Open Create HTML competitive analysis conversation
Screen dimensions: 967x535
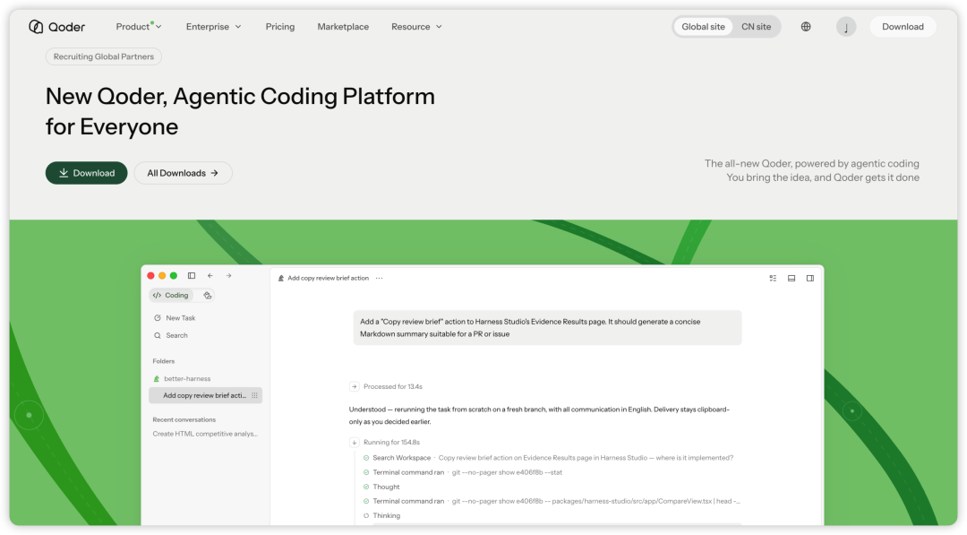[x=205, y=434]
